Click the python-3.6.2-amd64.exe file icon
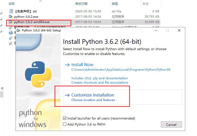The image size is (197, 136). point(11,22)
